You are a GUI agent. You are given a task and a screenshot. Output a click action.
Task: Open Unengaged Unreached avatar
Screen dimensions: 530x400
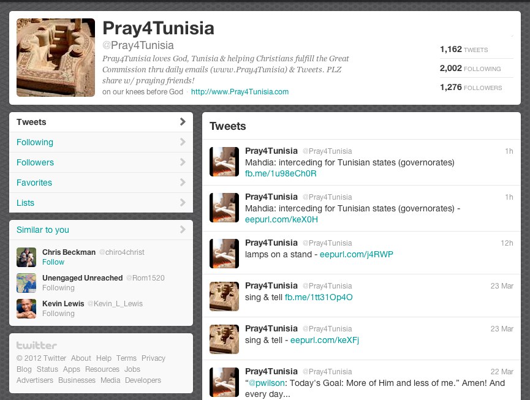click(x=26, y=283)
